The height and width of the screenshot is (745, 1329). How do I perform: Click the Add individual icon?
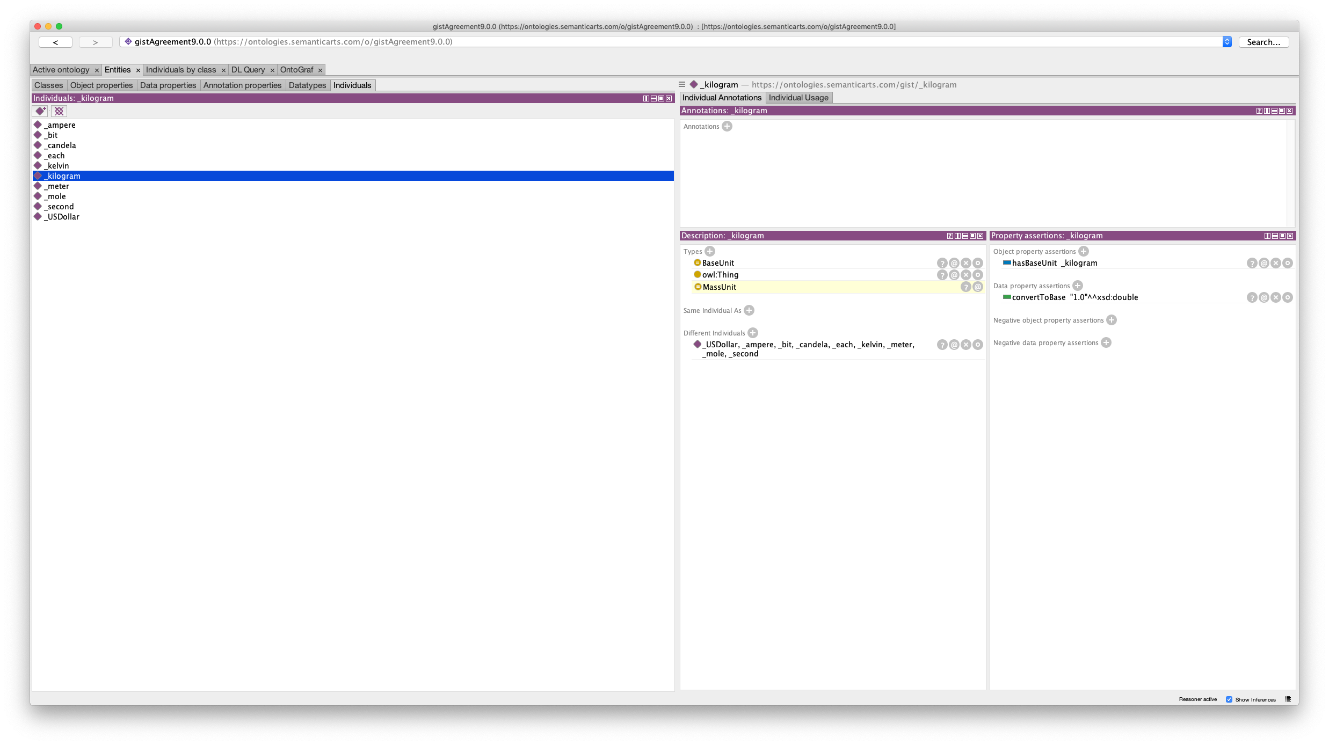(40, 111)
